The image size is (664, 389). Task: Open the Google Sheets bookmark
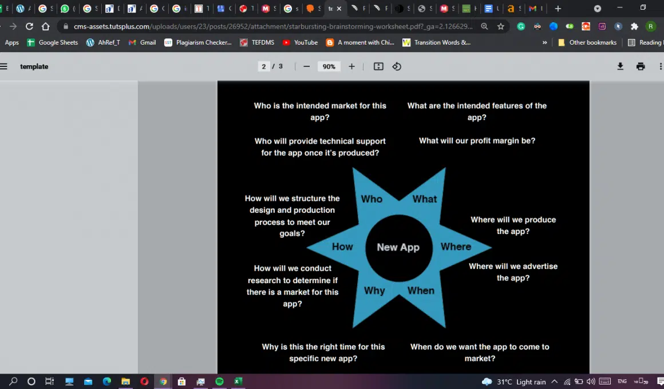(x=52, y=42)
